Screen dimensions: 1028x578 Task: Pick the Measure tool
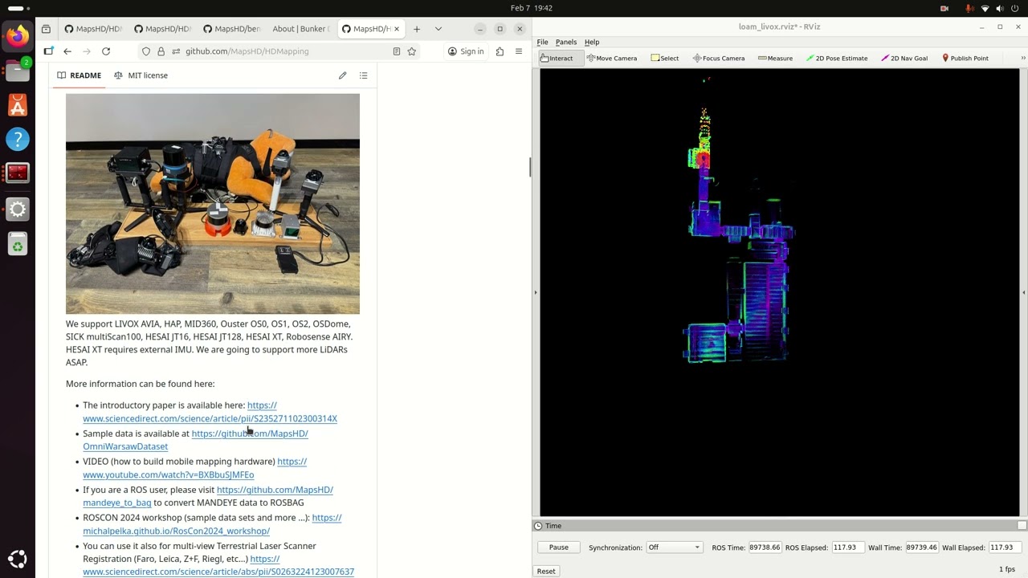(x=775, y=58)
